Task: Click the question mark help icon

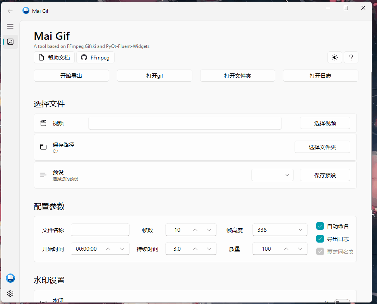Action: coord(351,58)
